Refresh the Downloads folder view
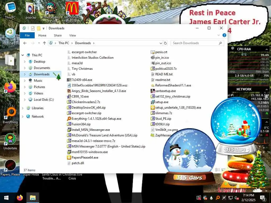The image size is (271, 203). point(165,43)
